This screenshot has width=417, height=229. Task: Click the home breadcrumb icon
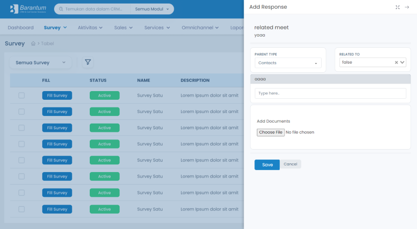[x=33, y=44]
